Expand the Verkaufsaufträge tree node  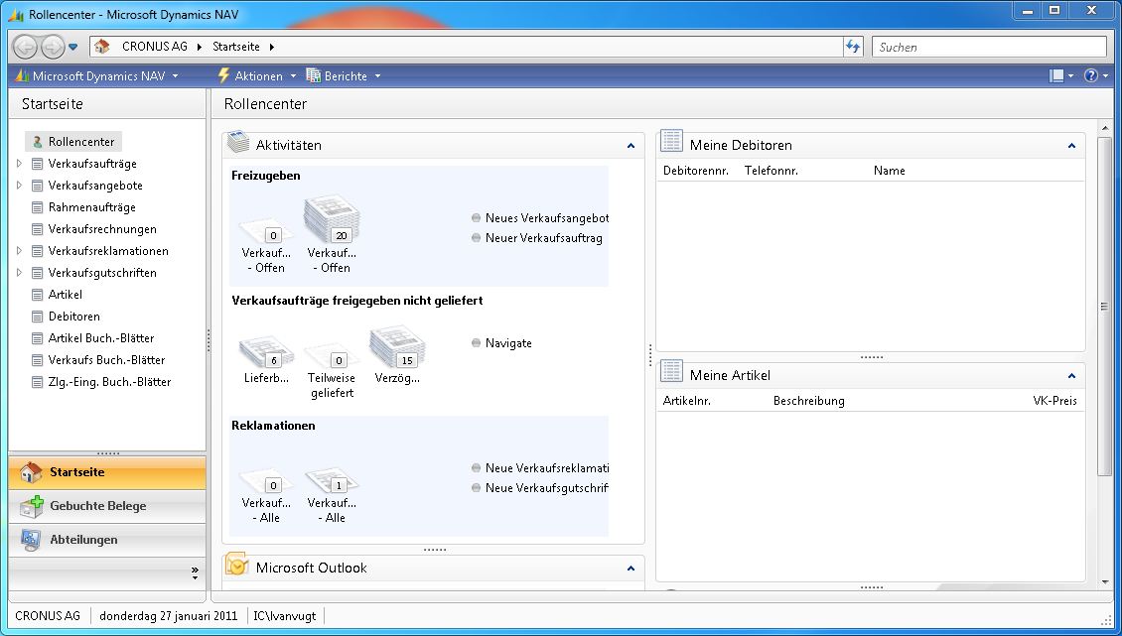[x=19, y=164]
